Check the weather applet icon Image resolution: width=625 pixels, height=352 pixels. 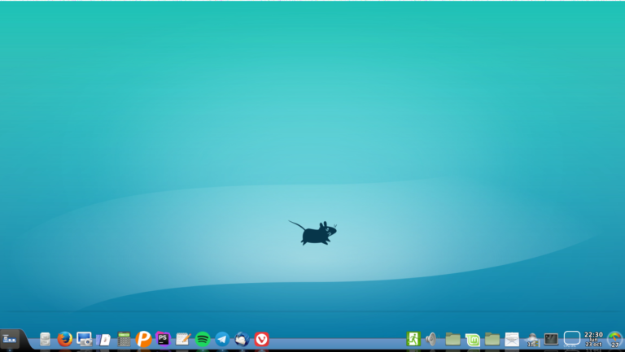coord(532,340)
